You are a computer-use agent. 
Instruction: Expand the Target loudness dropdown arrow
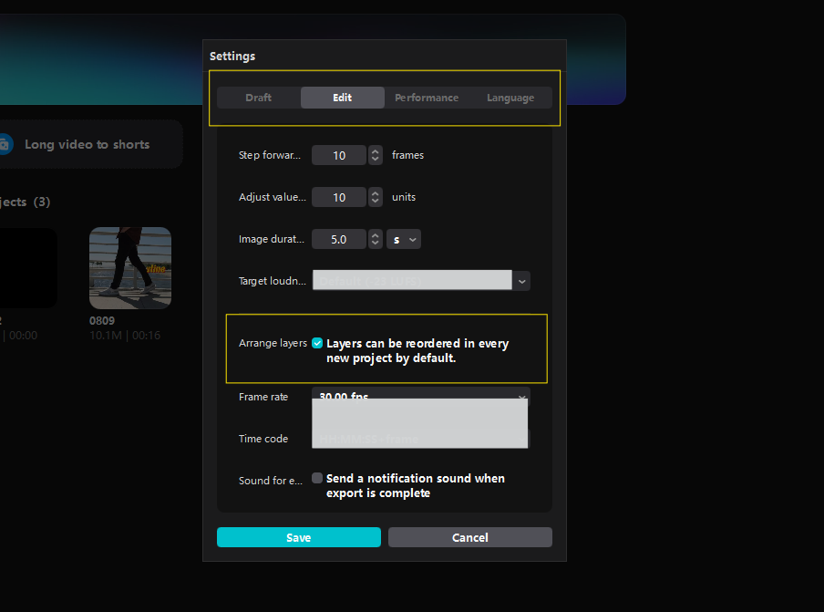coord(521,282)
